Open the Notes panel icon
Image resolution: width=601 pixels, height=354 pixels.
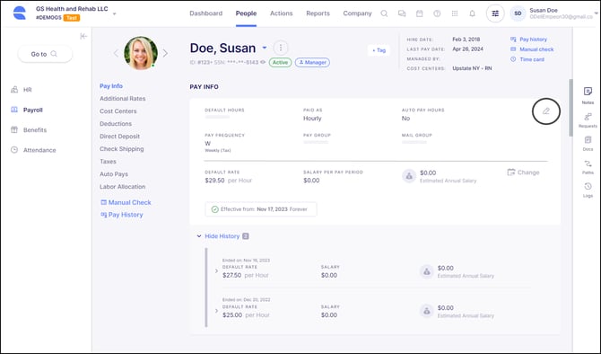tap(588, 92)
